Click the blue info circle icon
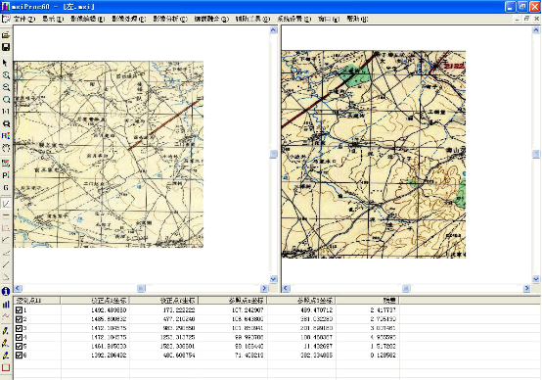The height and width of the screenshot is (380, 542). coord(6,292)
